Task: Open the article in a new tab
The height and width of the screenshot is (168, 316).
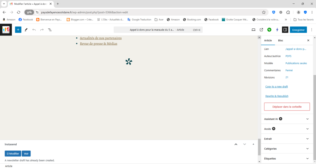Action: click(x=261, y=30)
